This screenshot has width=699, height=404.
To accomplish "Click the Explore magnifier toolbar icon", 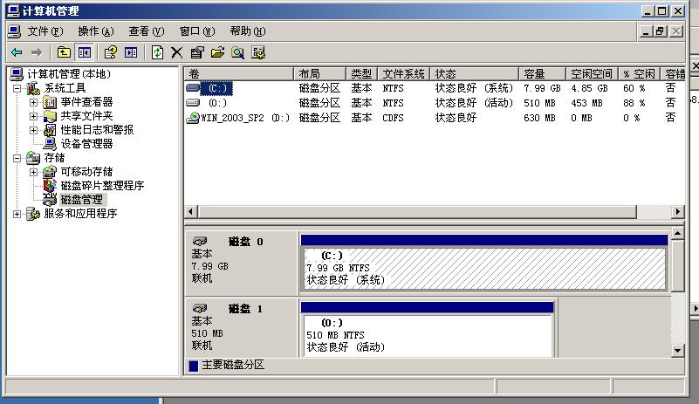I will [x=237, y=52].
